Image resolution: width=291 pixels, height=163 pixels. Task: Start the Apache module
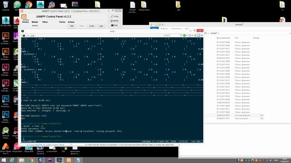click(72, 26)
